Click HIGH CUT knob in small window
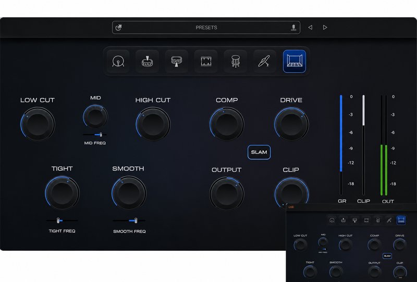This screenshot has width=417, height=282. [x=345, y=245]
